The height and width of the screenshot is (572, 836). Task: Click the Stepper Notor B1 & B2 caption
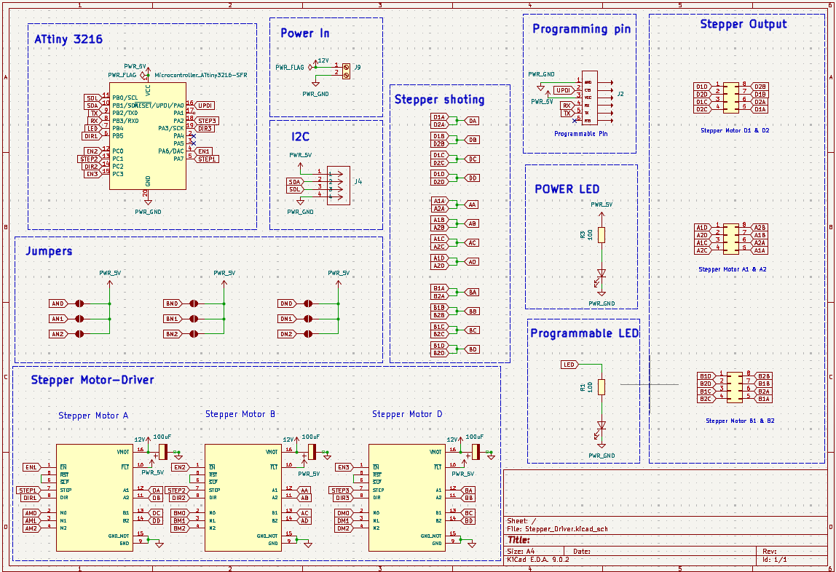[740, 421]
